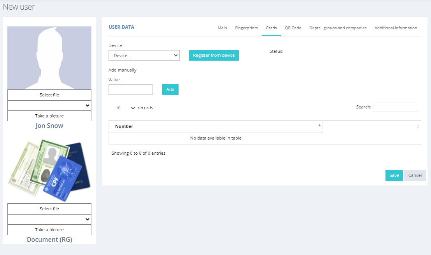Image resolution: width=431 pixels, height=255 pixels.
Task: Expand the records-per-page selector
Action: tap(125, 108)
